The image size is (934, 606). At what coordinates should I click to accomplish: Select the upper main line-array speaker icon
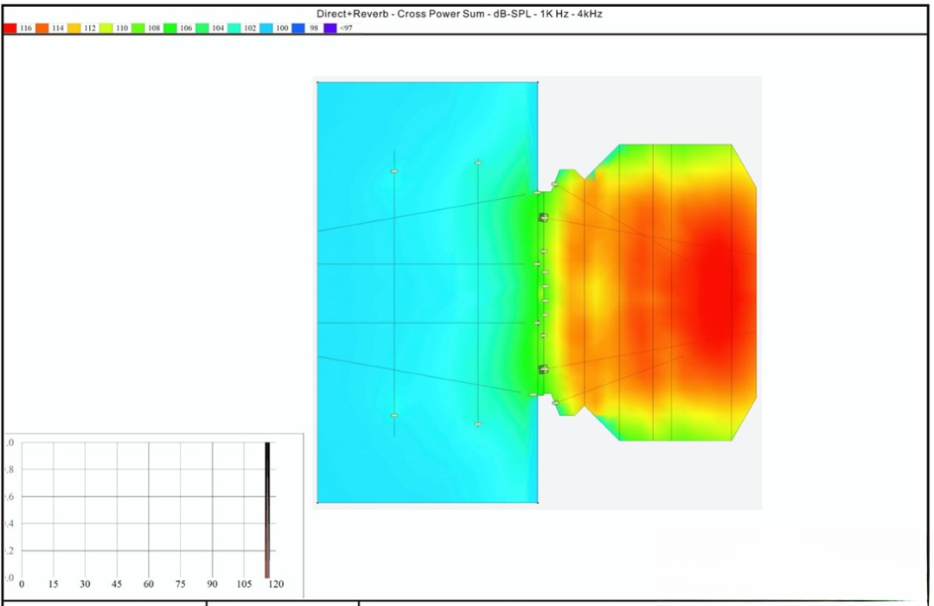543,218
